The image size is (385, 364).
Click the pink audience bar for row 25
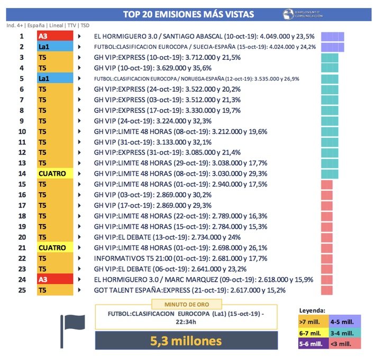pos(327,290)
